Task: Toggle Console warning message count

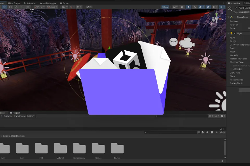Action: click(217, 116)
